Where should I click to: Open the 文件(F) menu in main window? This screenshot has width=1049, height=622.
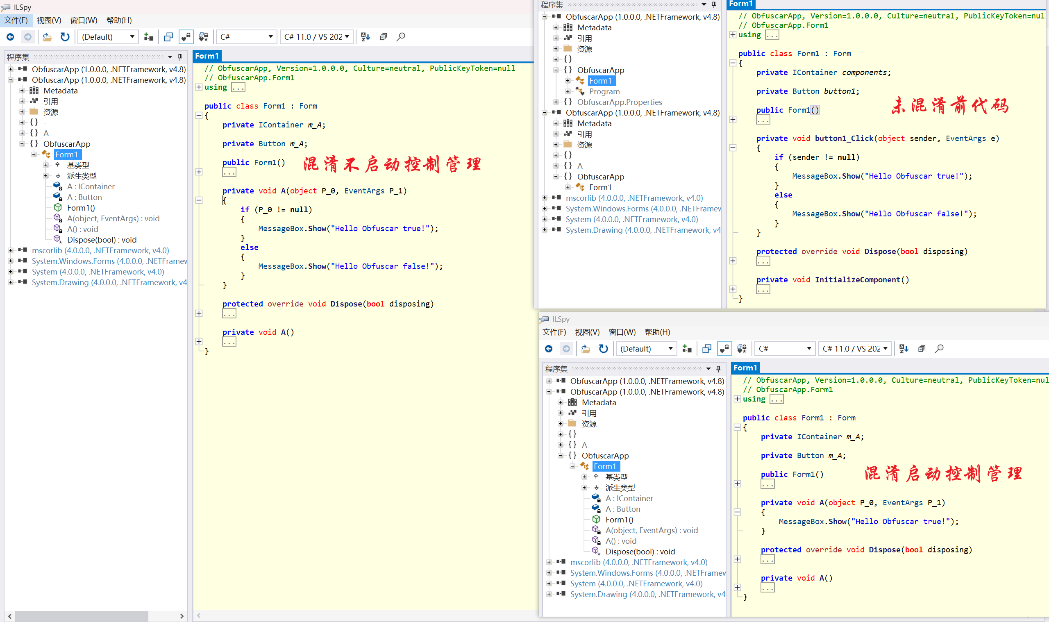pos(16,20)
